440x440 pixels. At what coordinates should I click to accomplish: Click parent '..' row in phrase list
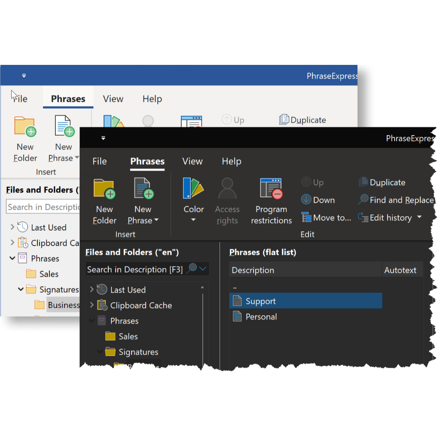[x=306, y=287]
